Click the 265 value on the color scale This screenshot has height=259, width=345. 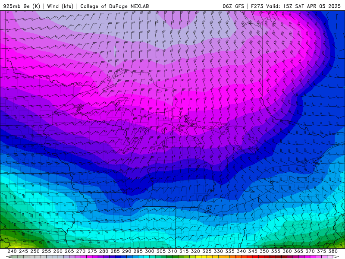coord(69,251)
